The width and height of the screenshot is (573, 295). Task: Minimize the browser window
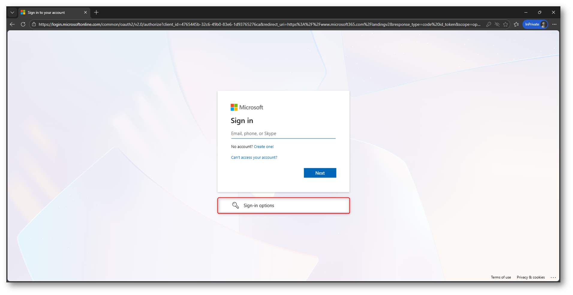[x=526, y=13]
